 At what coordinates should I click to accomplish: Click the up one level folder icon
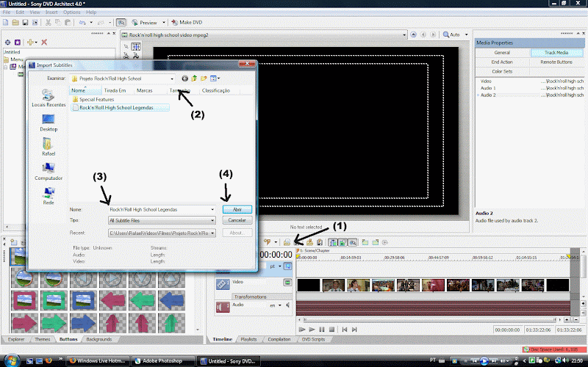(194, 79)
